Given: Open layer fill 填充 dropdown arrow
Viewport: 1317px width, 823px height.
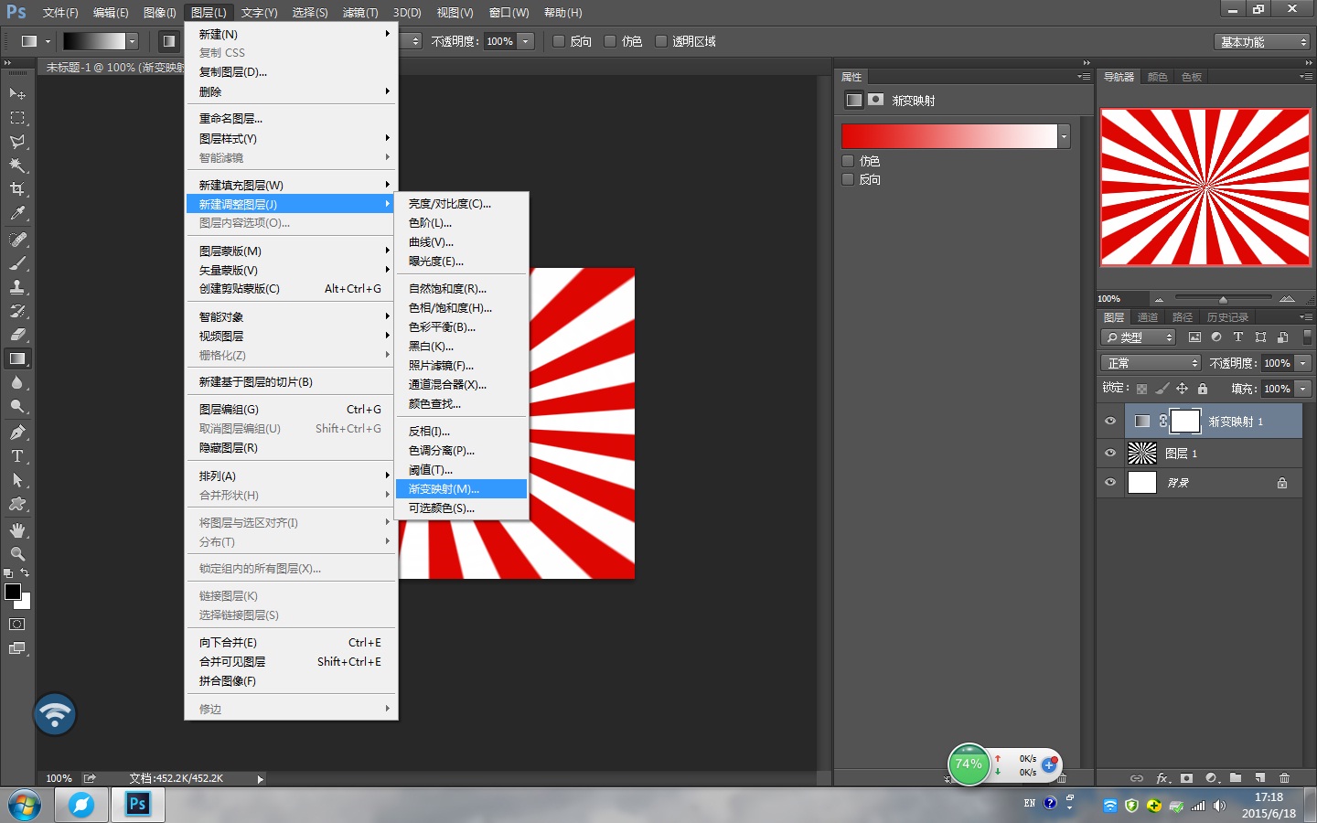Looking at the screenshot, I should 1303,389.
